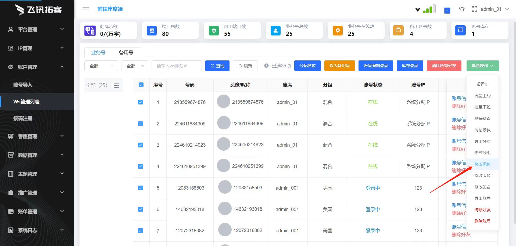Switch to the 业务号 tab
Viewport: 516px width, 246px height.
point(98,53)
